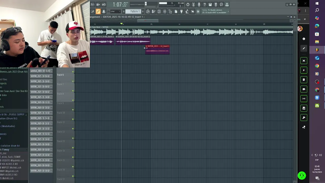Click the FL Studio version update notice
Viewport: 325px width, 183px height.
214,11
